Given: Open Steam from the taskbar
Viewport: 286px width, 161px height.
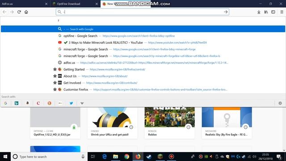Looking at the screenshot, I should coord(149,157).
